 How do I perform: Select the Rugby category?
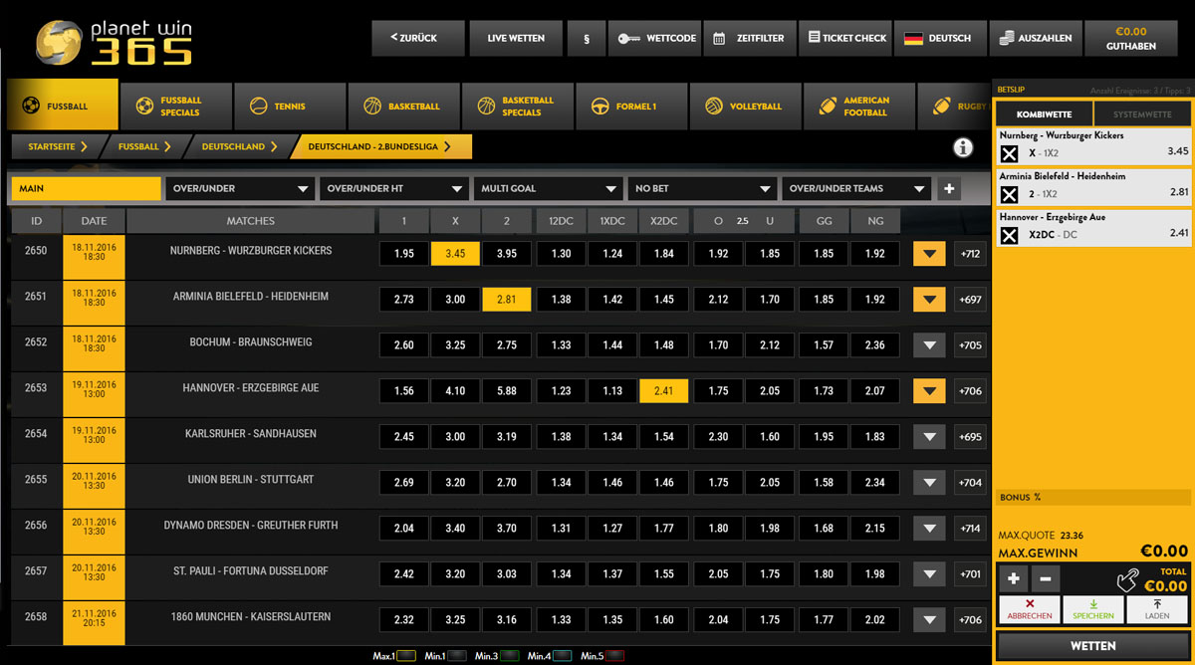coord(953,106)
